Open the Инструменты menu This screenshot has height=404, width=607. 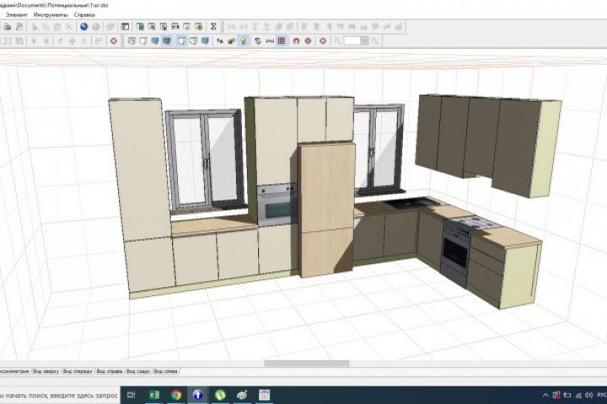point(51,14)
